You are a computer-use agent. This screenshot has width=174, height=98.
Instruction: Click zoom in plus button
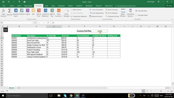tap(168, 91)
